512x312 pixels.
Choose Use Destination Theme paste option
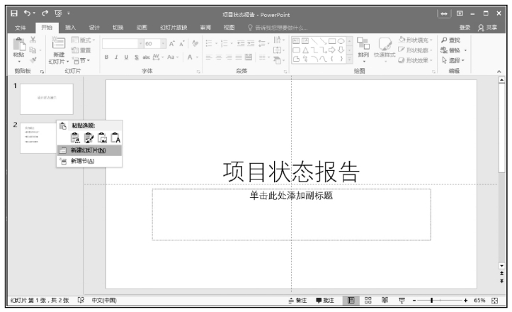[76, 138]
